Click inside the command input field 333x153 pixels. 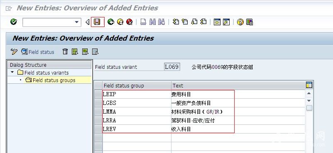(x=49, y=22)
